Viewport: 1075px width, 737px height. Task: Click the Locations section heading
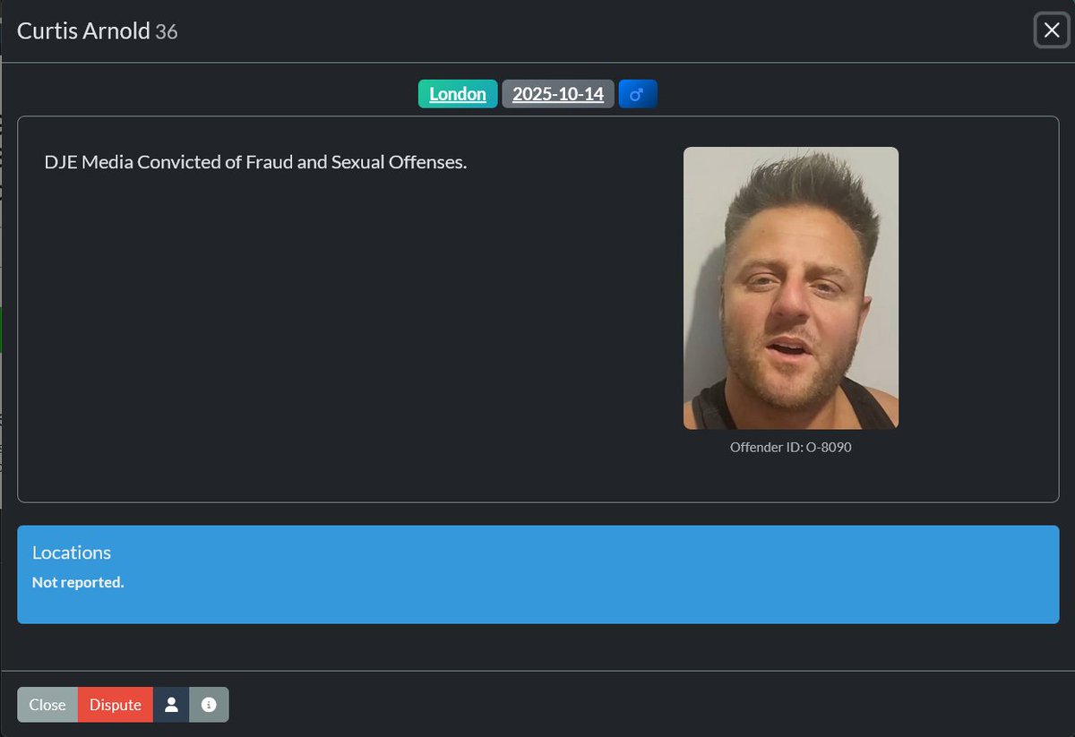tap(72, 553)
